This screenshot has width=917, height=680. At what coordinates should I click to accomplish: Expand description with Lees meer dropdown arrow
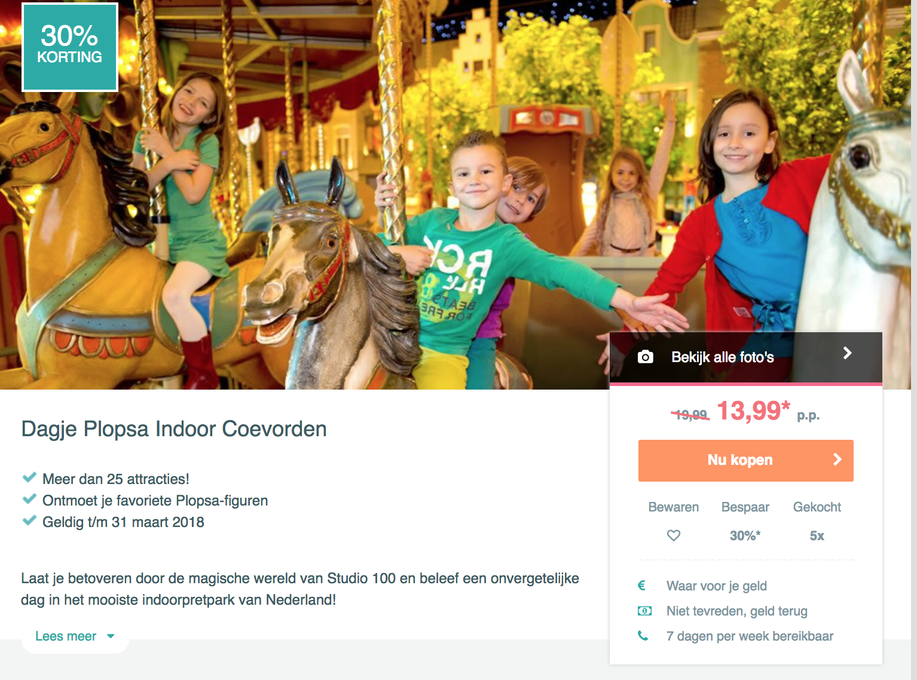(111, 636)
